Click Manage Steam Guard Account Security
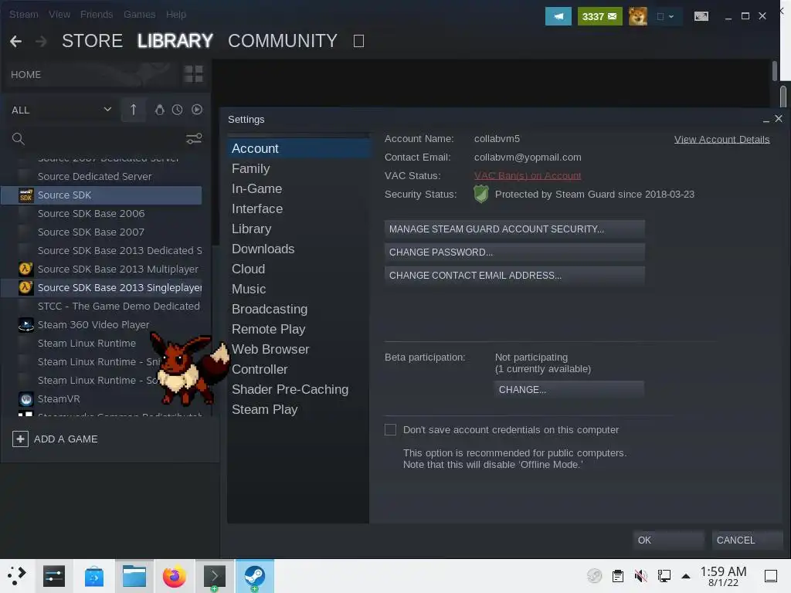The width and height of the screenshot is (791, 593). click(514, 229)
